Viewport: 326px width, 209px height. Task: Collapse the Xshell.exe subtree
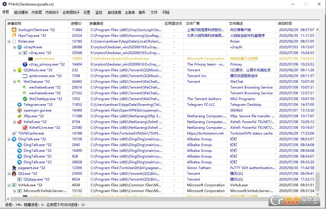(15, 122)
